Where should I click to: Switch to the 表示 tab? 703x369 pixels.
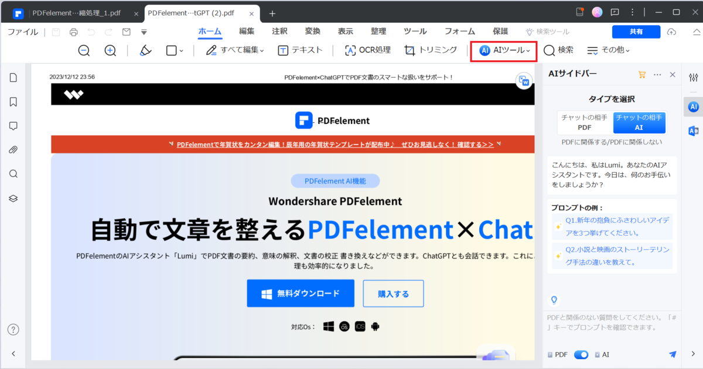click(345, 32)
